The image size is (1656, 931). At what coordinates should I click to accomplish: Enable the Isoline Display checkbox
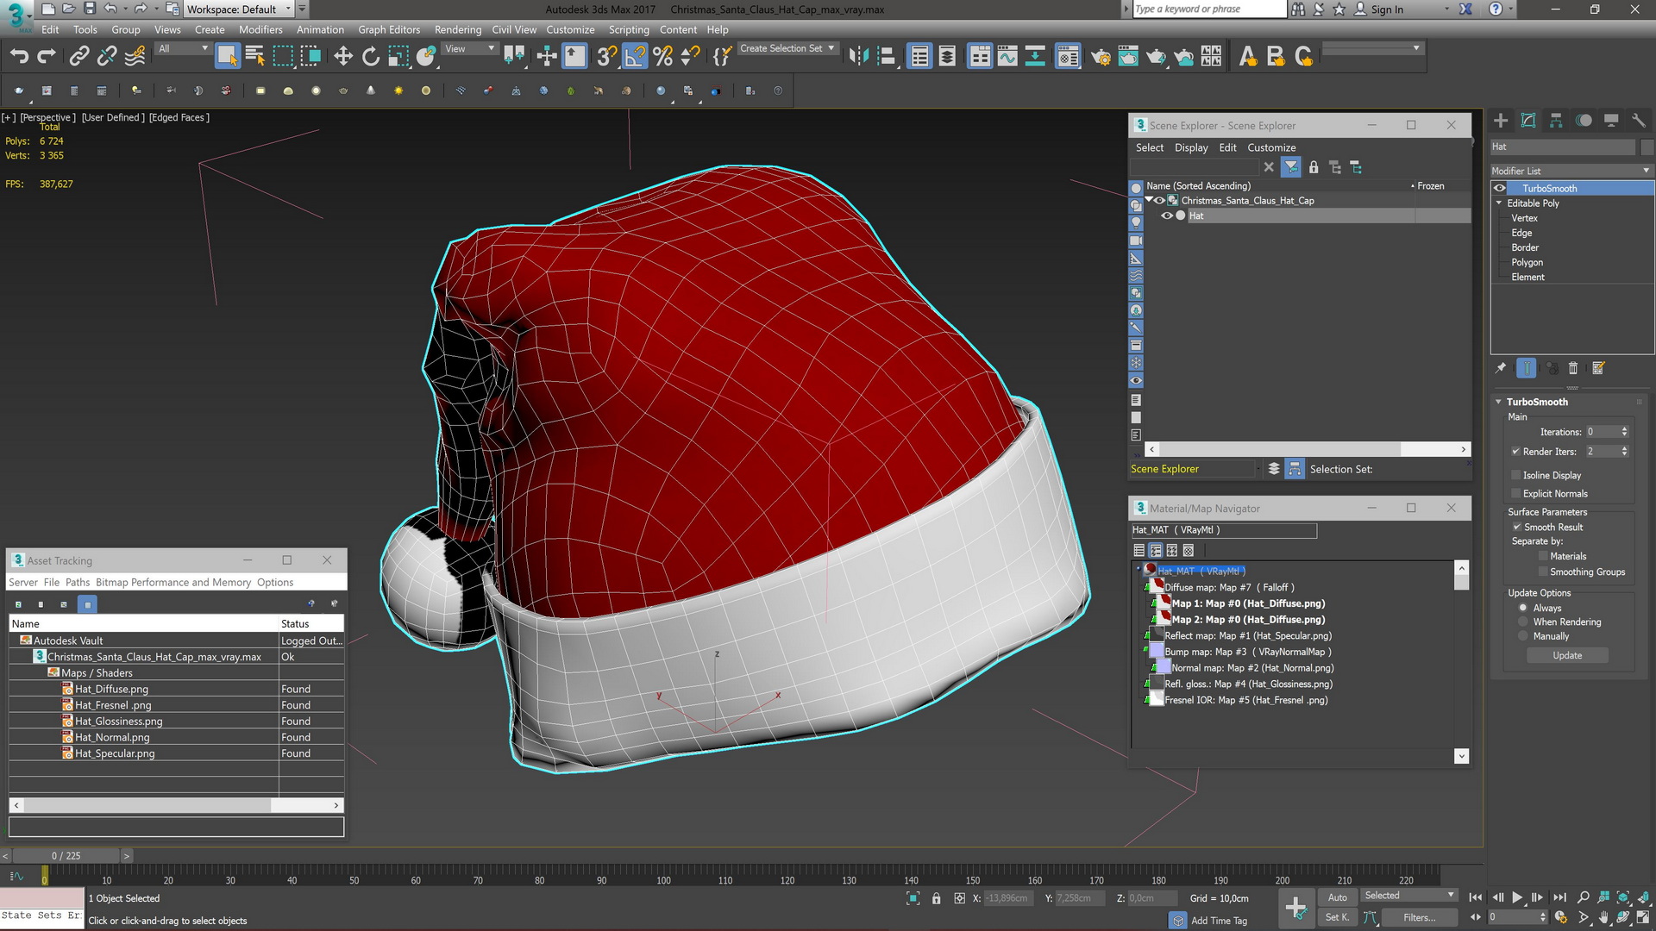pos(1515,475)
